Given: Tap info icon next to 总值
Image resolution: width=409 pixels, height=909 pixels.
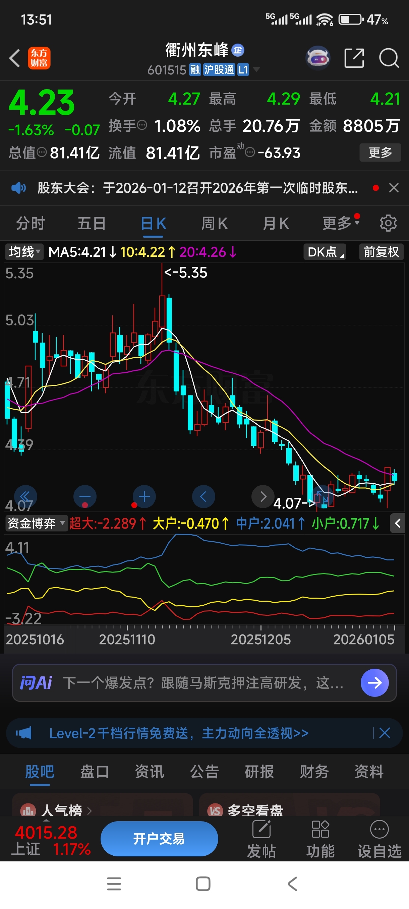Looking at the screenshot, I should click(x=42, y=153).
